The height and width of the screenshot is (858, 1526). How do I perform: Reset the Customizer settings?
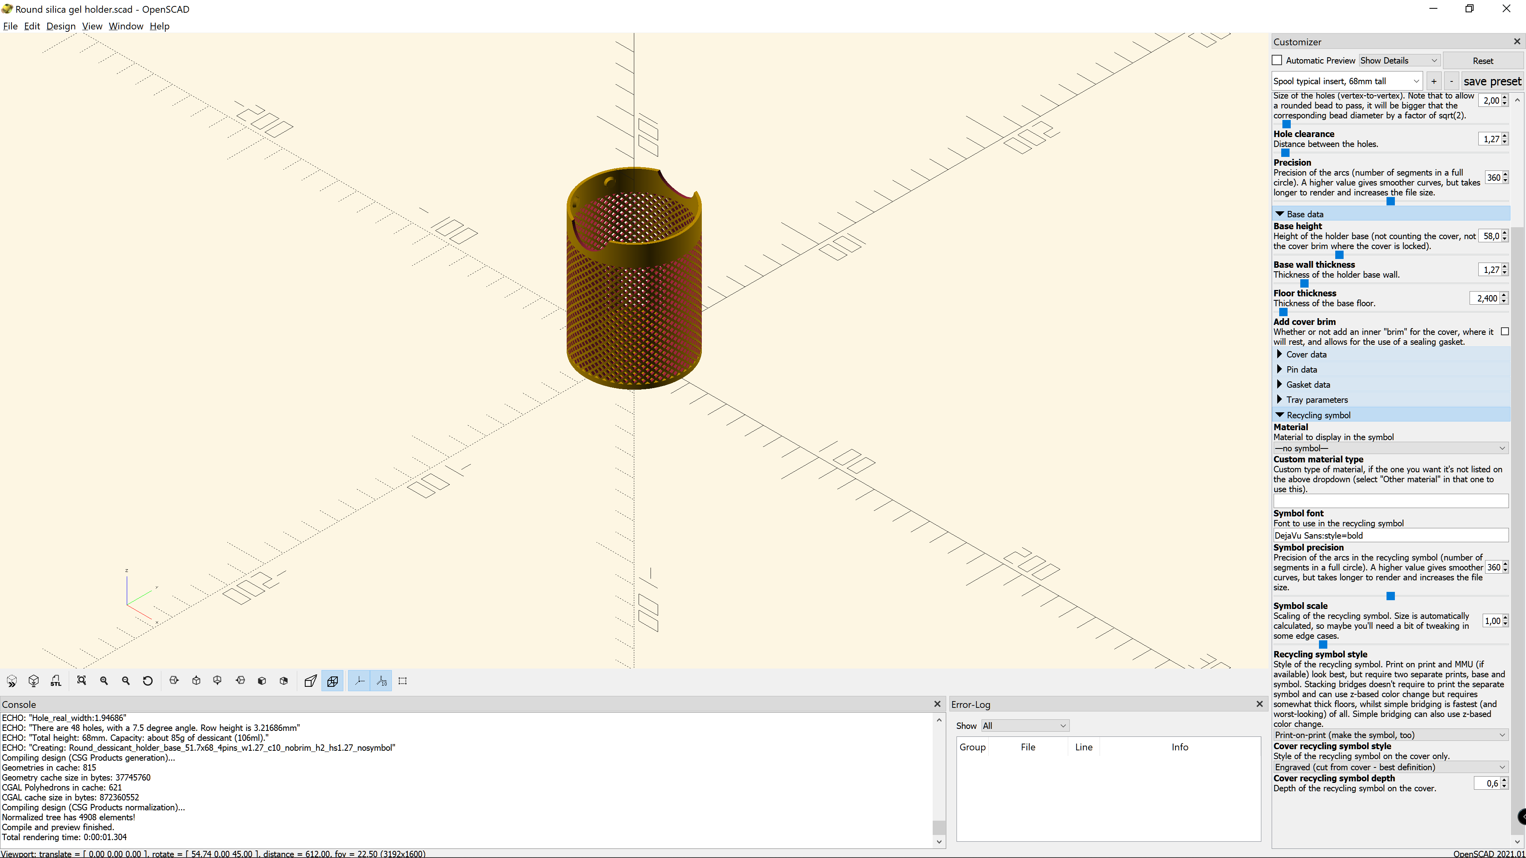1483,60
